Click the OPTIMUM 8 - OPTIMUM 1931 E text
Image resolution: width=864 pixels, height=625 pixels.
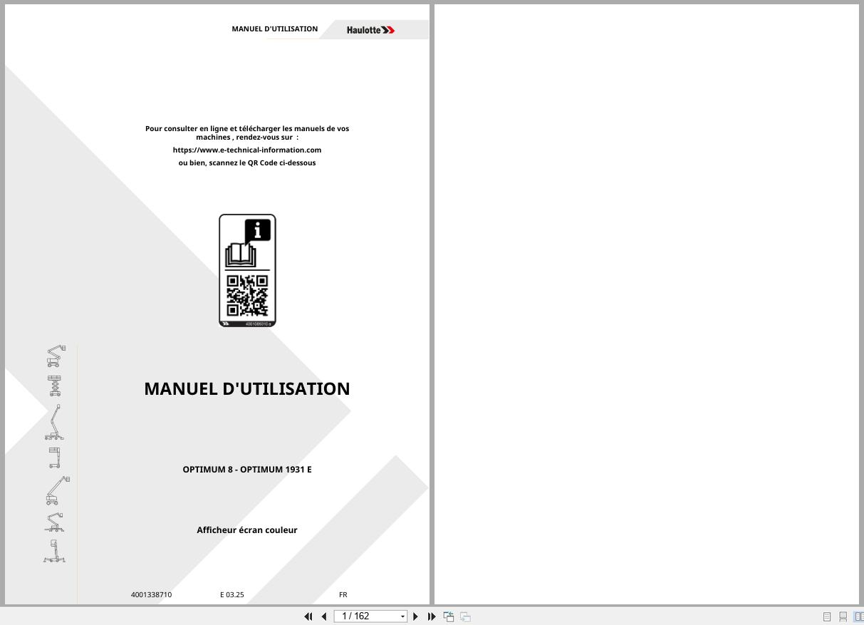(x=247, y=469)
